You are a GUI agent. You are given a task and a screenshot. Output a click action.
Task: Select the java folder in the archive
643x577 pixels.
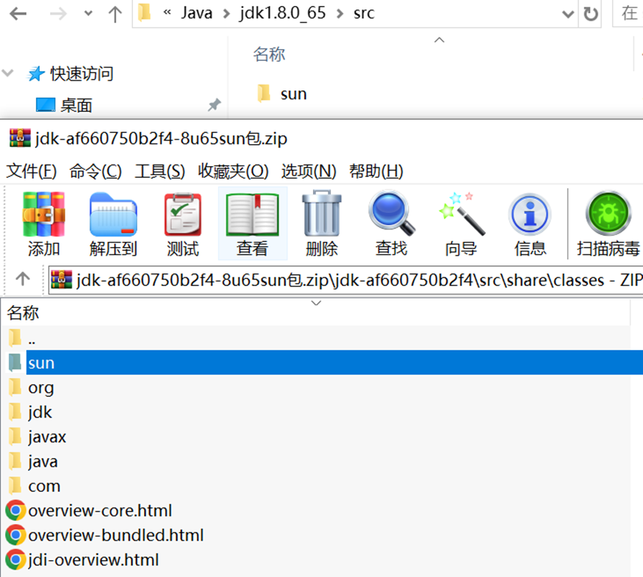(316, 461)
